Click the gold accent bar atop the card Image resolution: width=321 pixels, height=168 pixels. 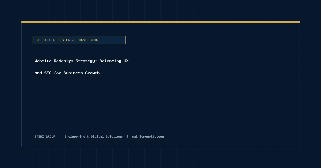coord(160,22)
